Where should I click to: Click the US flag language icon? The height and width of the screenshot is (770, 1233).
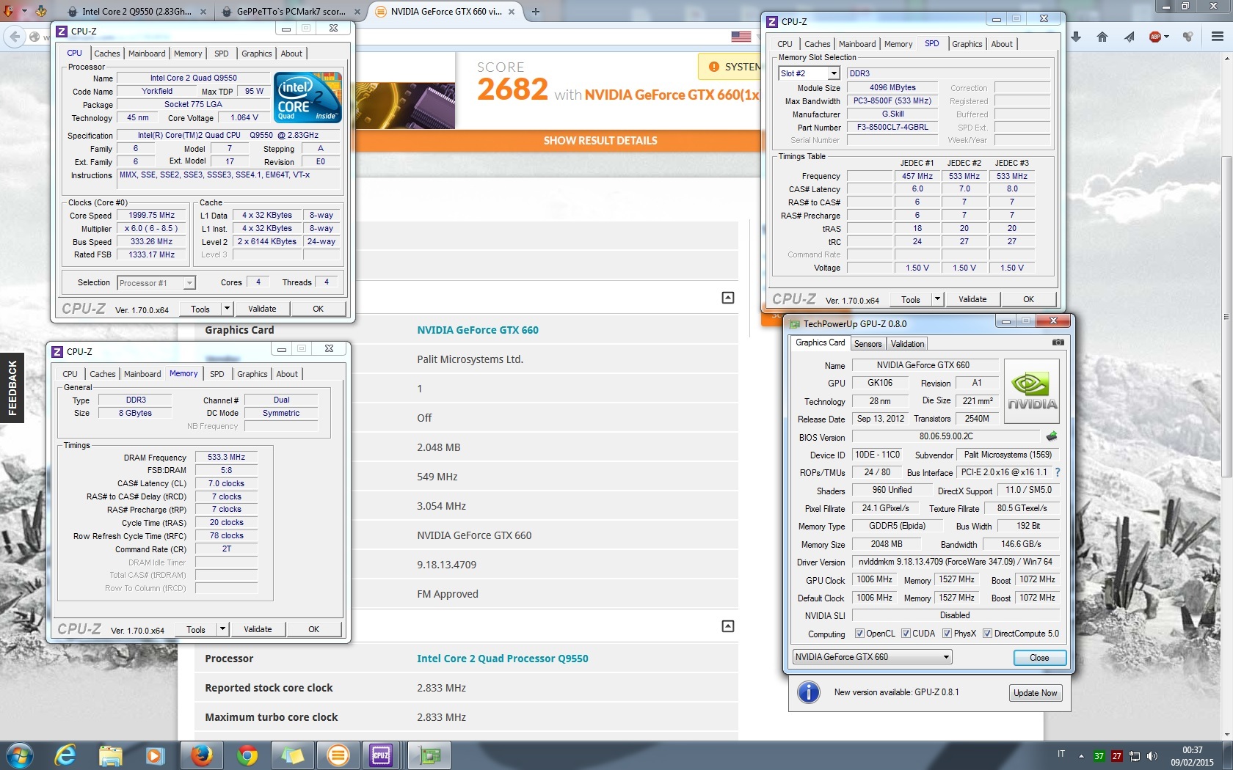pos(741,37)
